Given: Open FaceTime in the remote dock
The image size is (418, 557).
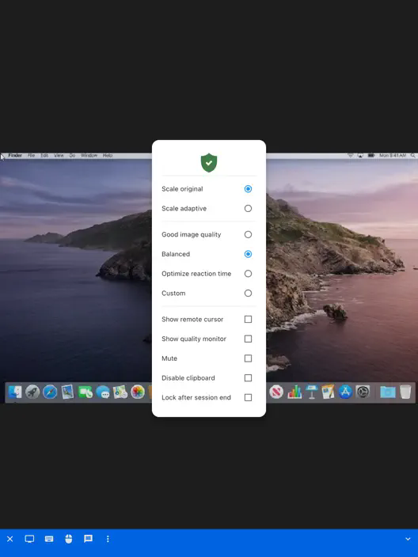Looking at the screenshot, I should point(85,392).
